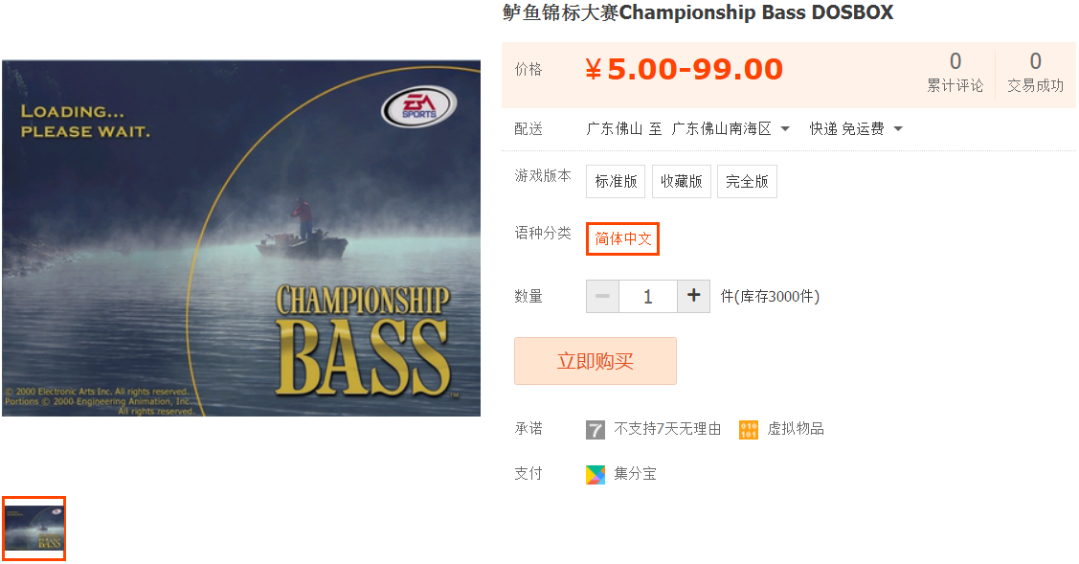The image size is (1079, 564).
Task: Click the EA Sports logo in product image
Action: pyautogui.click(x=419, y=107)
